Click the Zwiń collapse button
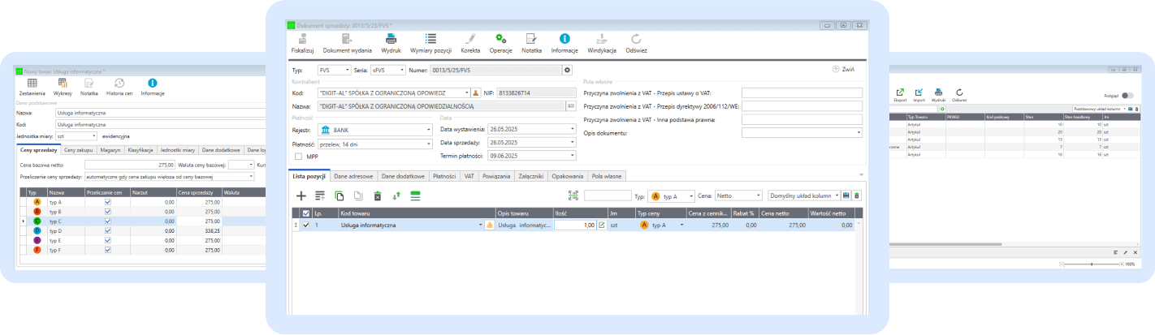Image resolution: width=1155 pixels, height=335 pixels. click(843, 70)
